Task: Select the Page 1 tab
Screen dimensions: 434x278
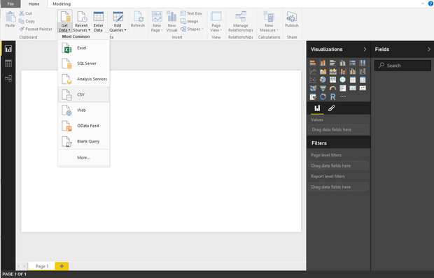Action: pos(42,266)
